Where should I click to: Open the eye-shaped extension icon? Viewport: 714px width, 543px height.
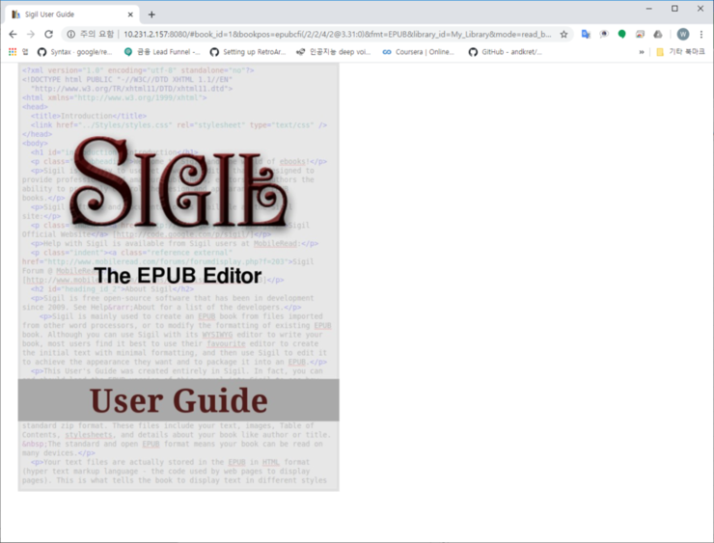[604, 34]
